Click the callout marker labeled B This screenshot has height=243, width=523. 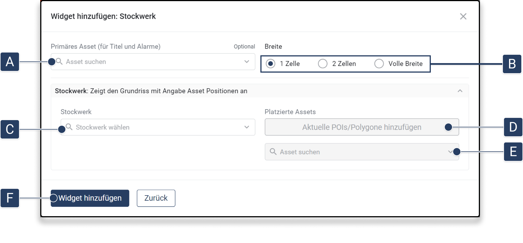[512, 64]
